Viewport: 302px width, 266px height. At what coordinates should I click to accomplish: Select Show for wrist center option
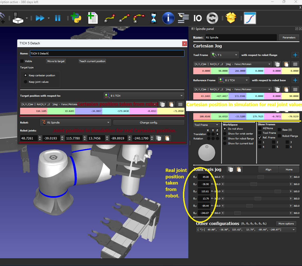tap(225, 134)
